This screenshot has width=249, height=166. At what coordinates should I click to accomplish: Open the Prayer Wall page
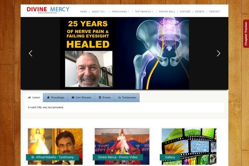coord(167,12)
